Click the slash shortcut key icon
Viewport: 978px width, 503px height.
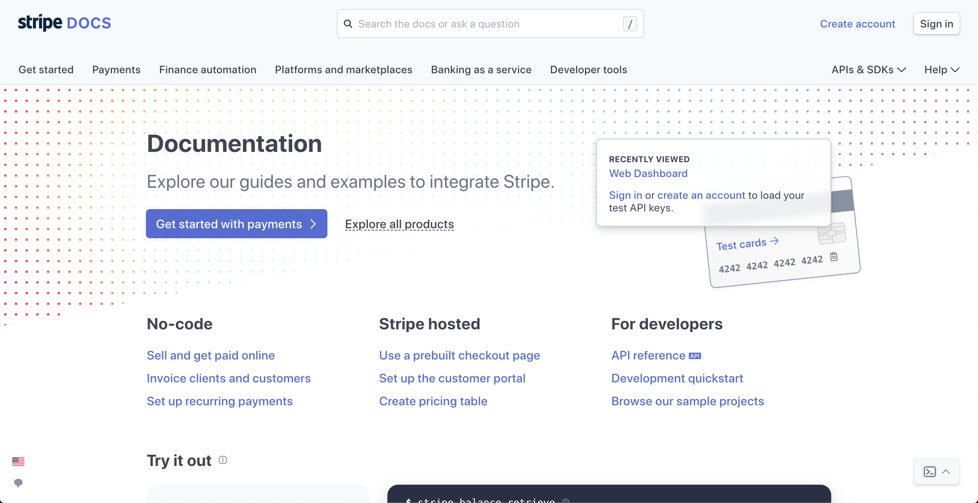[630, 24]
